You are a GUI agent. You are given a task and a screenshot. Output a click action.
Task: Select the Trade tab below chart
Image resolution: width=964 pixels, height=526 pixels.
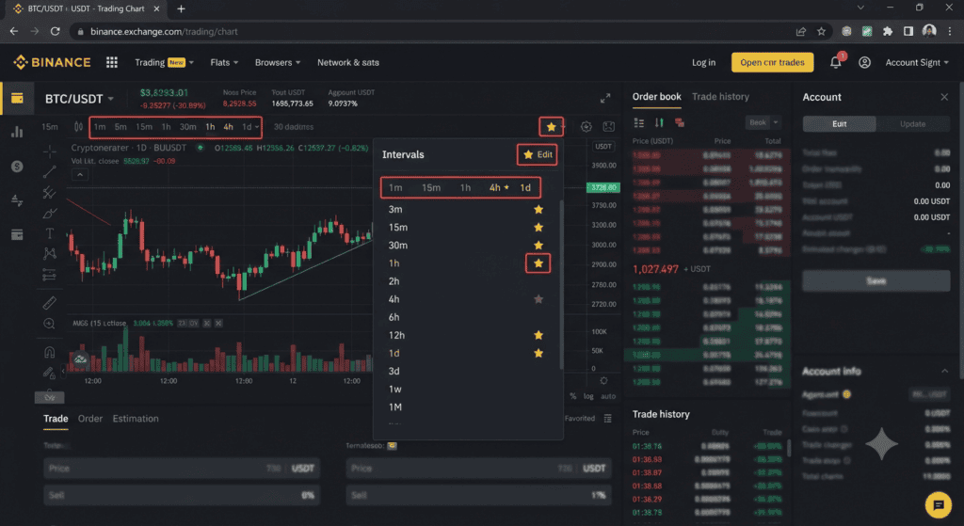(x=56, y=419)
